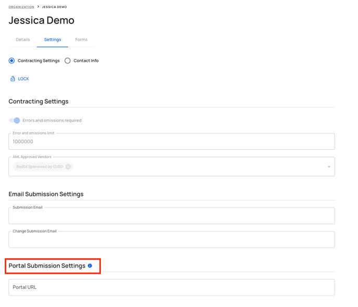This screenshot has height=307, width=358.
Task: Open the Portal Submission Settings info icon
Action: 90,266
